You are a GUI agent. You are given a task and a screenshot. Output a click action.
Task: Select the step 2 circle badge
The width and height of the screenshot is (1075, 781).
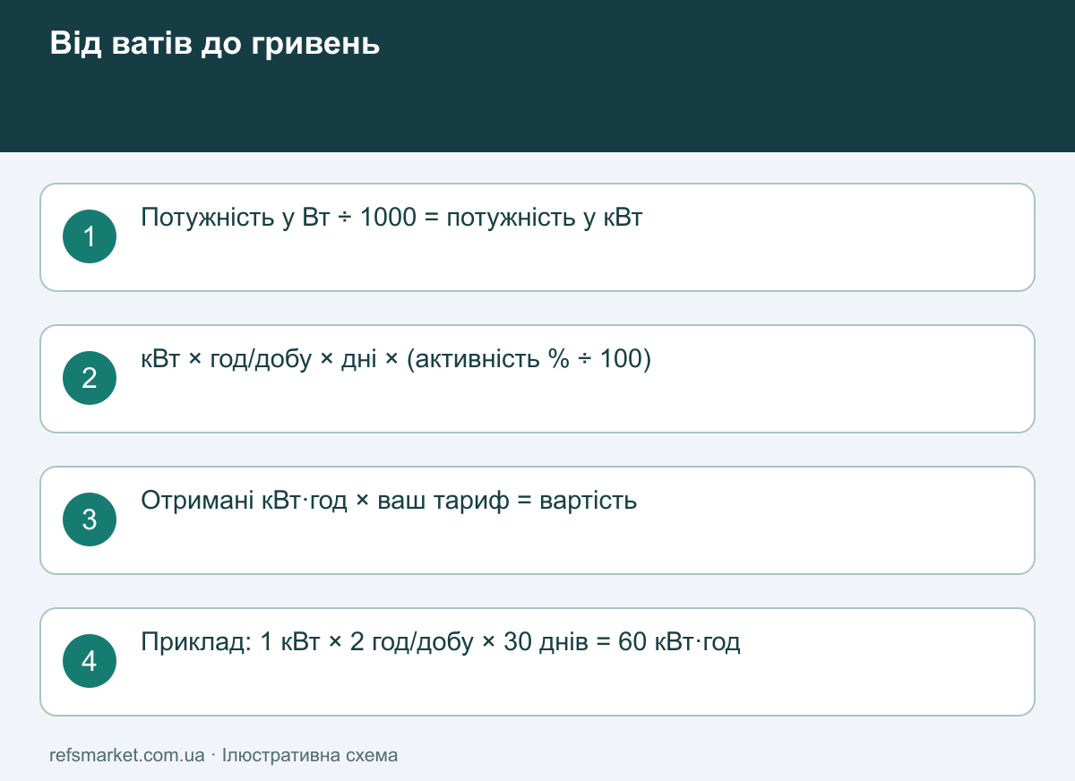(x=90, y=378)
